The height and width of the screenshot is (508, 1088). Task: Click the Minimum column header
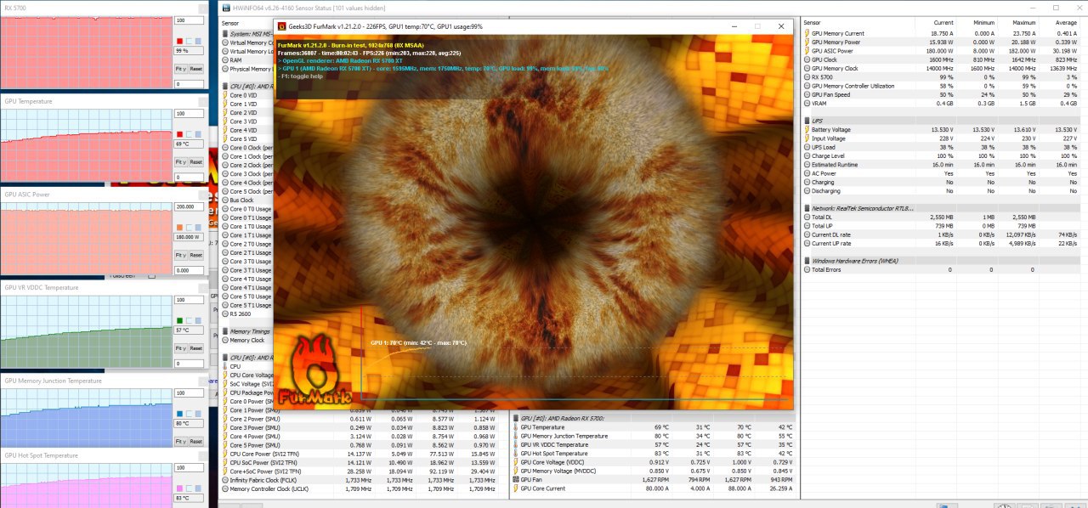tap(984, 22)
